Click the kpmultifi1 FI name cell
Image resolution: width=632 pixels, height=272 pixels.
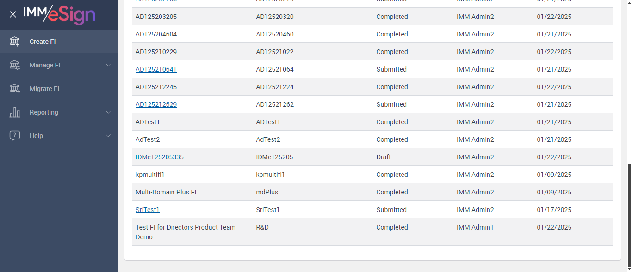click(150, 175)
